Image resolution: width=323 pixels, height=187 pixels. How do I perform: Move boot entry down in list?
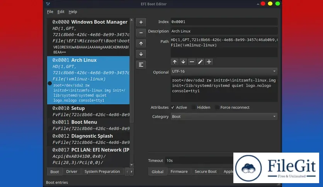click(x=141, y=54)
